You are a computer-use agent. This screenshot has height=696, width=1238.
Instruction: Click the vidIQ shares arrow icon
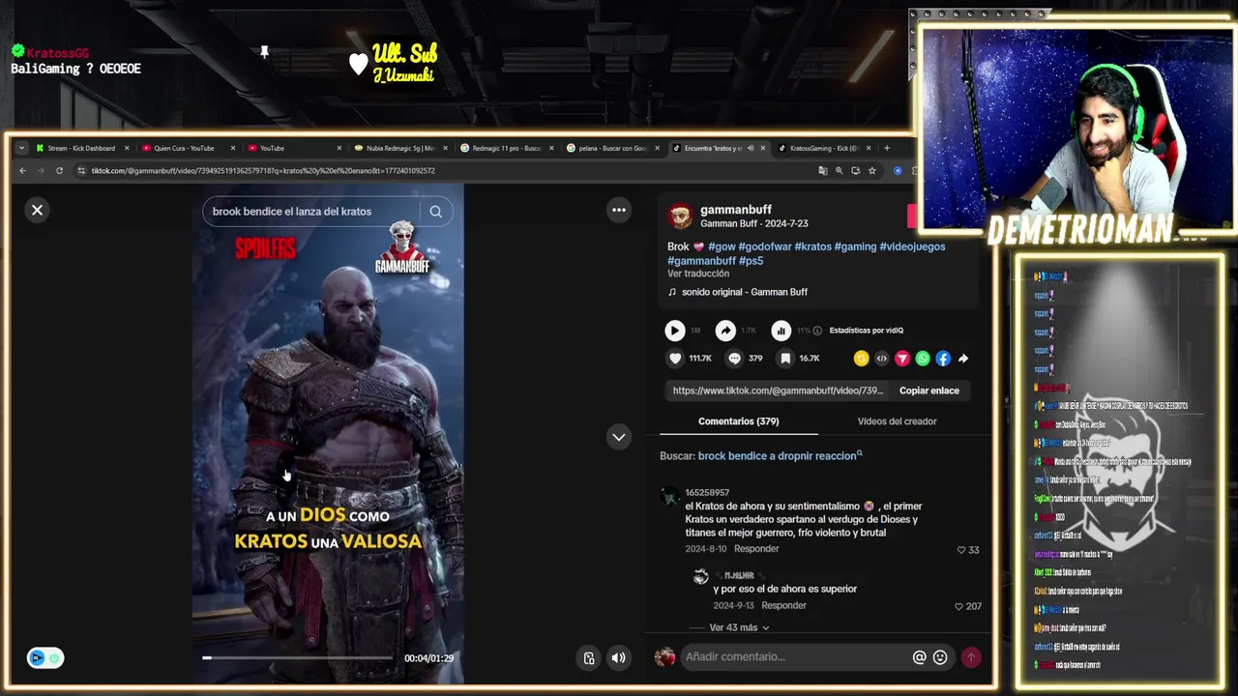pyautogui.click(x=725, y=331)
